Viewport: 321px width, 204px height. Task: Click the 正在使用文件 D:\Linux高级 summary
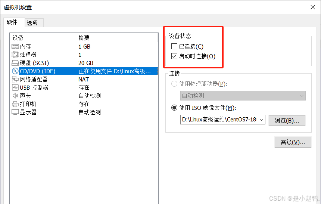point(115,71)
